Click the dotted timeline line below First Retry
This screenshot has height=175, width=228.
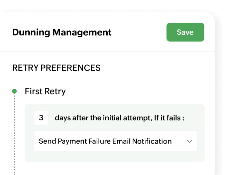pos(14,134)
